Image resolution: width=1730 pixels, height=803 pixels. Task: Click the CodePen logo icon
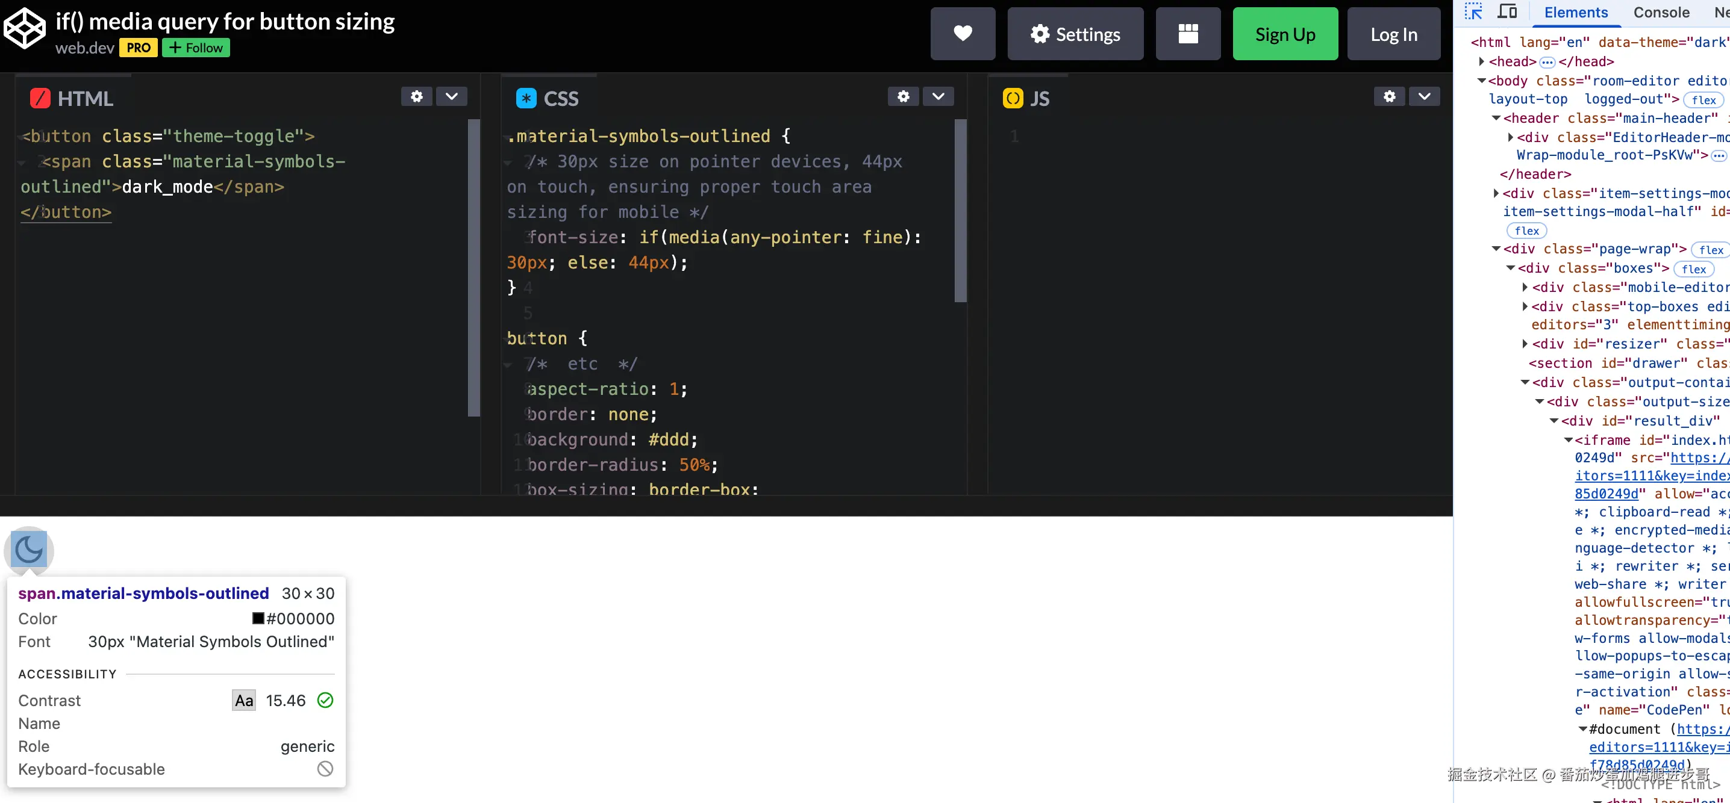tap(25, 28)
